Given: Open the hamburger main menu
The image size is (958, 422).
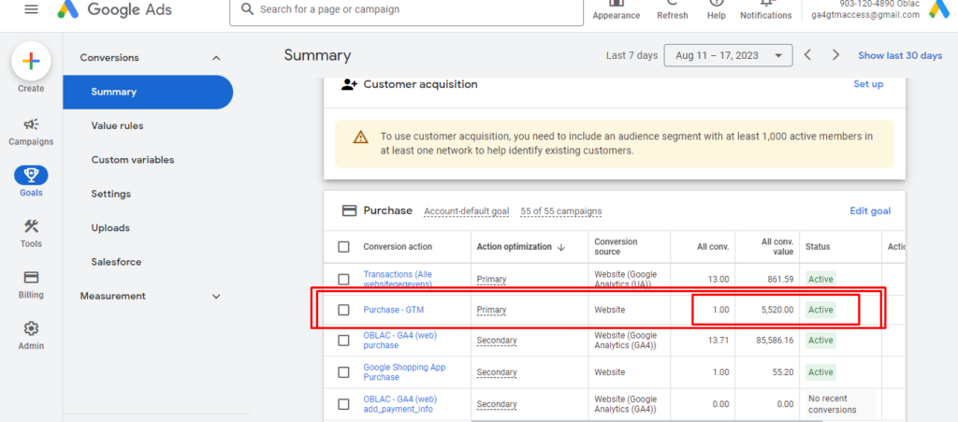Looking at the screenshot, I should [x=31, y=9].
